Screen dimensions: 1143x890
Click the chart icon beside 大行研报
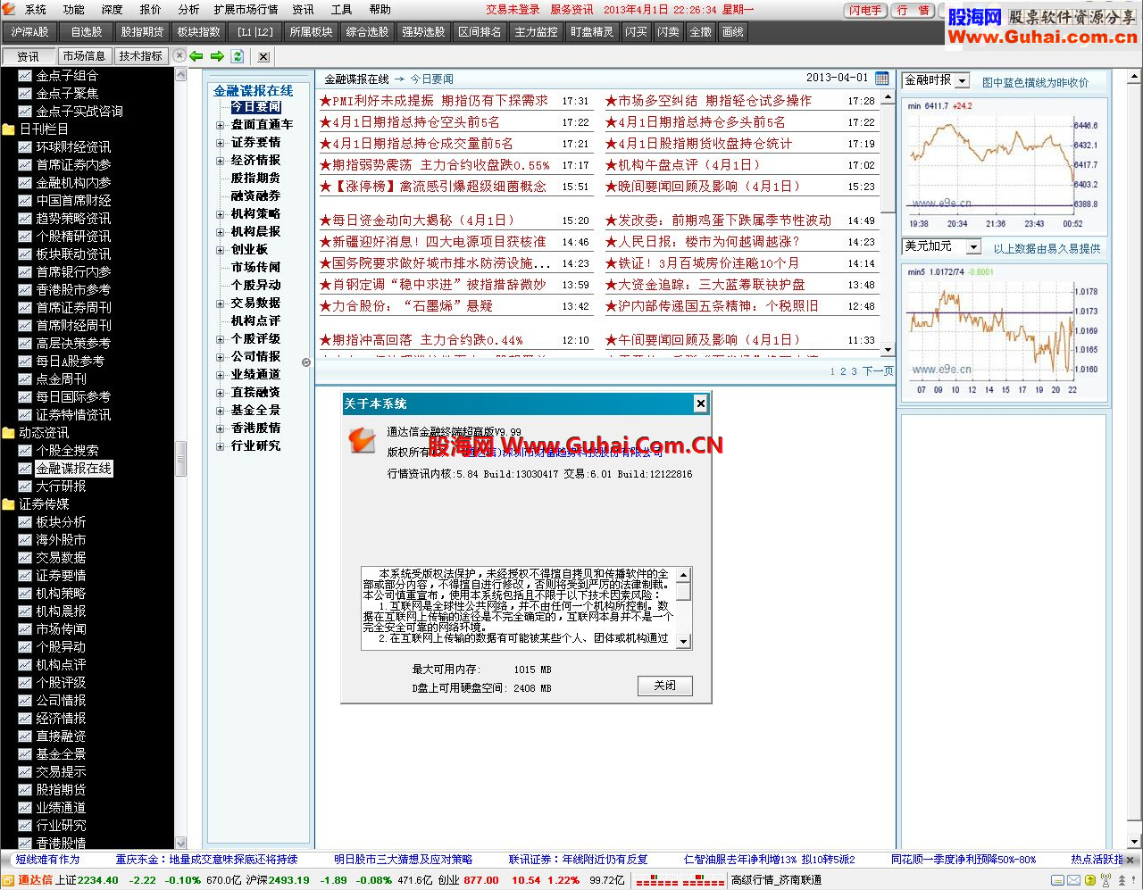(x=25, y=486)
